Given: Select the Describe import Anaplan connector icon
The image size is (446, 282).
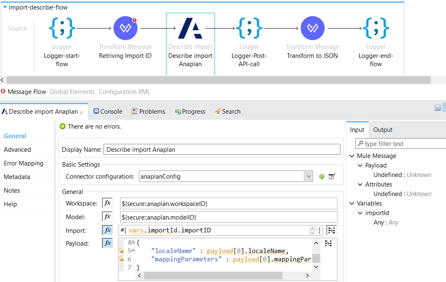Looking at the screenshot, I should (190, 28).
